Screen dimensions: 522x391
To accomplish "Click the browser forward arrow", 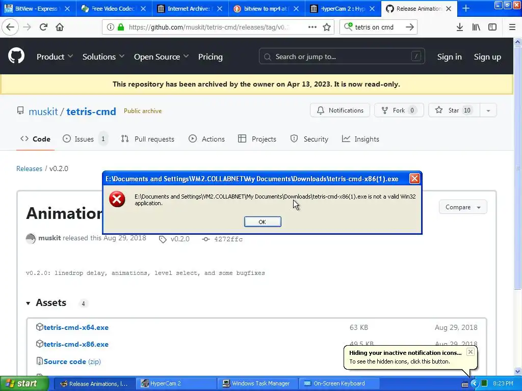I will click(x=28, y=27).
